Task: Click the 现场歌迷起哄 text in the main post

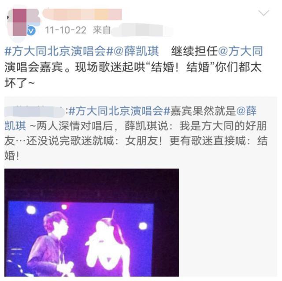Action: [x=110, y=67]
